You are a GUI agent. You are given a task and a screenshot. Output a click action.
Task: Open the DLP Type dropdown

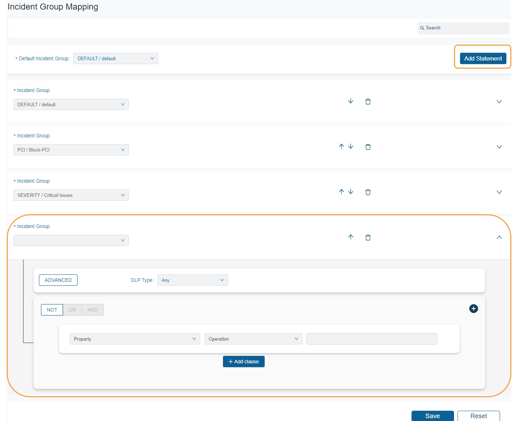point(193,280)
